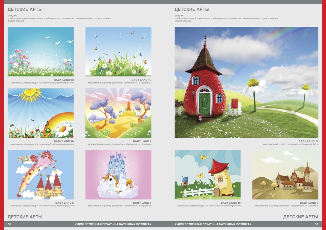The width and height of the screenshot is (326, 230).
Task: Select the "BABY LAND 6" caption text
Action: tap(142, 203)
